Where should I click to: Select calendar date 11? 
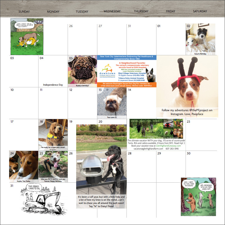click(x=41, y=90)
